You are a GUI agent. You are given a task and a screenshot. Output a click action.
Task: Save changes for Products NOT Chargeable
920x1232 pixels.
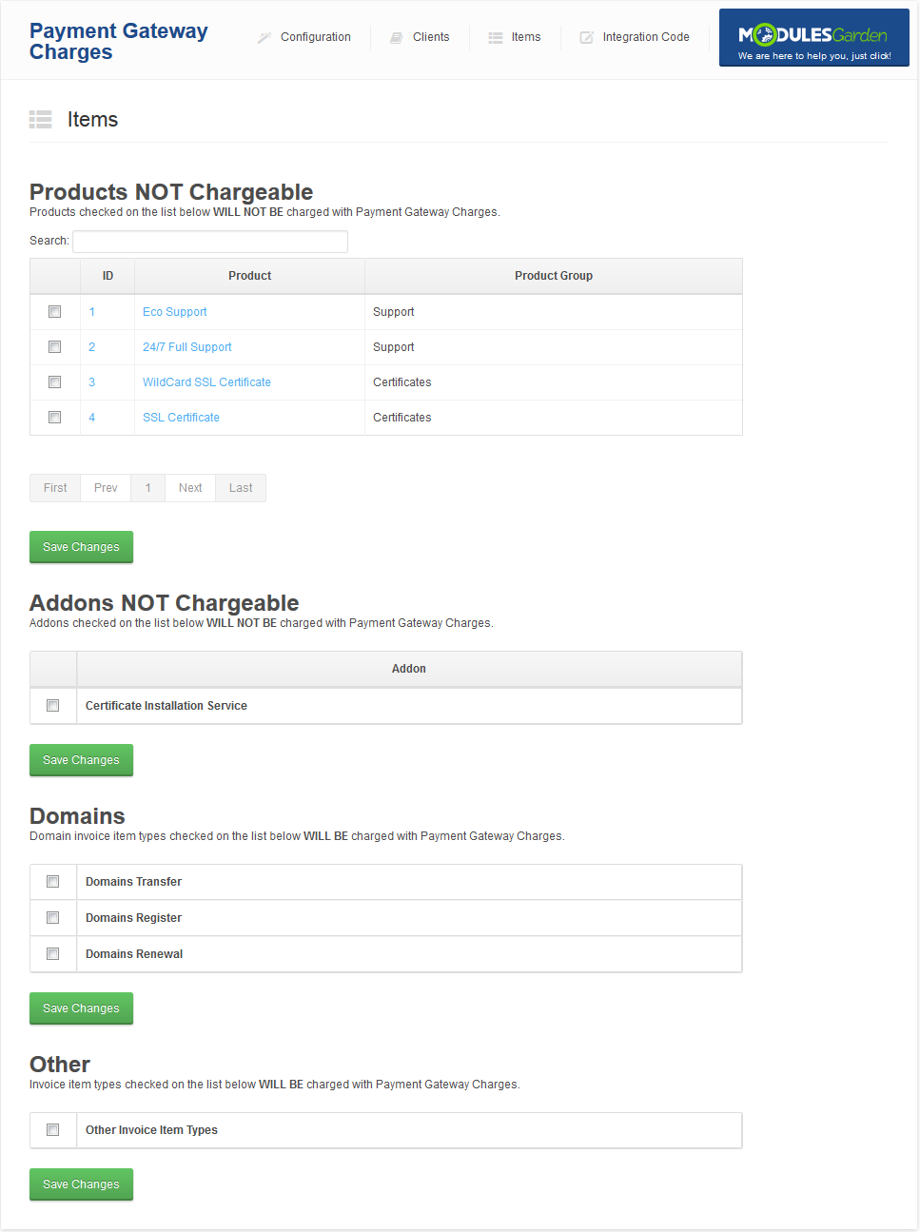pos(81,547)
